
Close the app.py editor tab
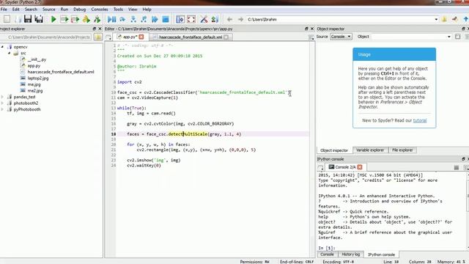click(x=141, y=37)
